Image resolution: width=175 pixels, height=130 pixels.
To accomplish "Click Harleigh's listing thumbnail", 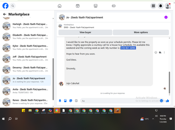I will coord(7,26).
